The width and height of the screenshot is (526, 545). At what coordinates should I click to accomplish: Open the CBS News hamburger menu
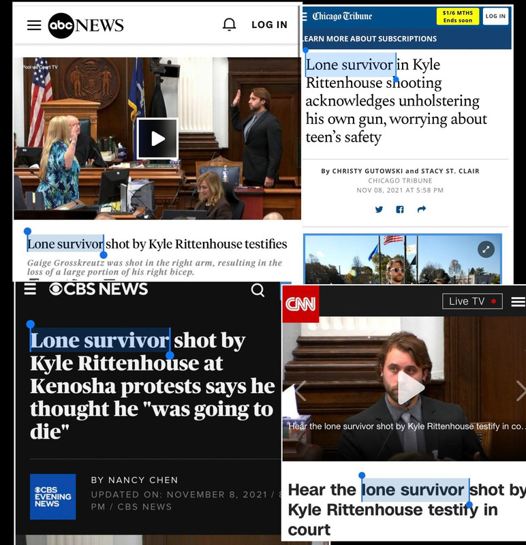30,288
